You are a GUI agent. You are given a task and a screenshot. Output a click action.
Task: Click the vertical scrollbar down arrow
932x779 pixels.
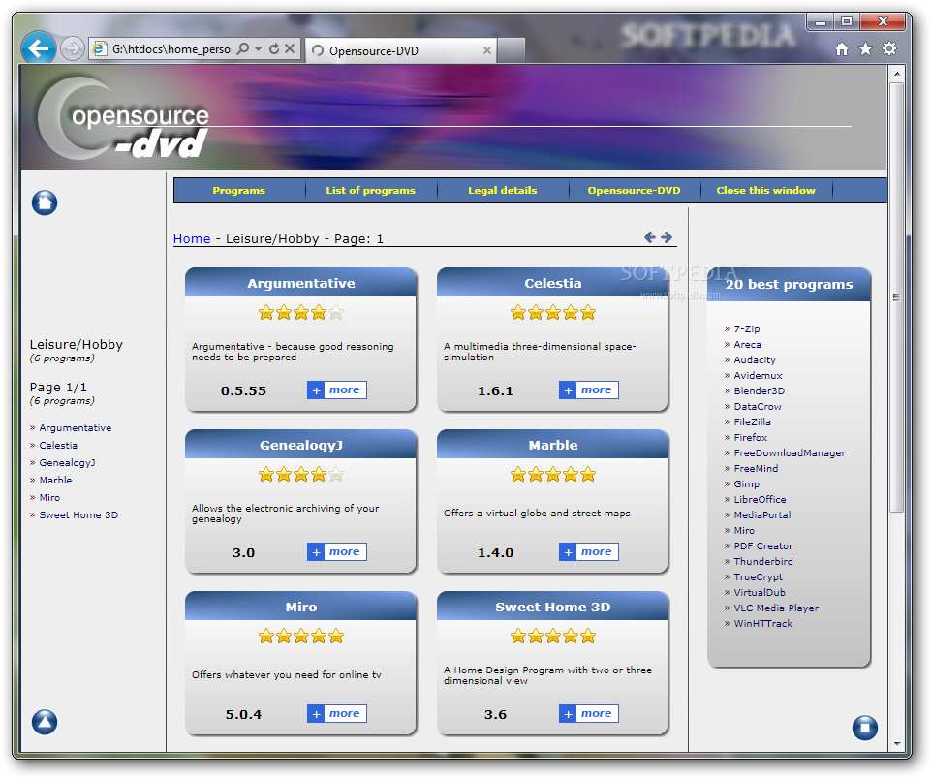pos(897,744)
